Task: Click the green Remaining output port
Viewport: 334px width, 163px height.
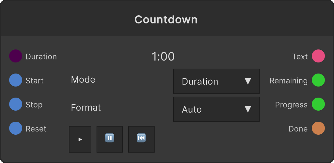Action: pos(318,80)
